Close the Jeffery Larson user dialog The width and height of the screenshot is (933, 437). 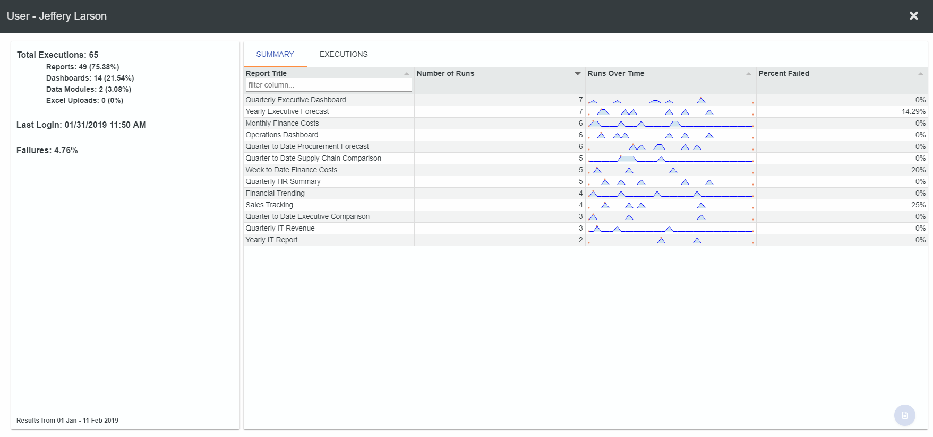(x=913, y=16)
